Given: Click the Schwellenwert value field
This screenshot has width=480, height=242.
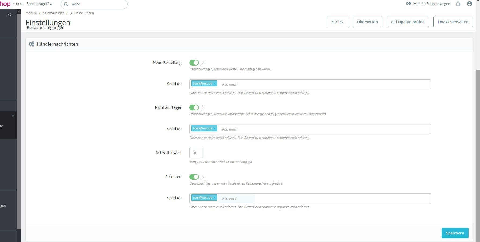Looking at the screenshot, I should click(196, 153).
